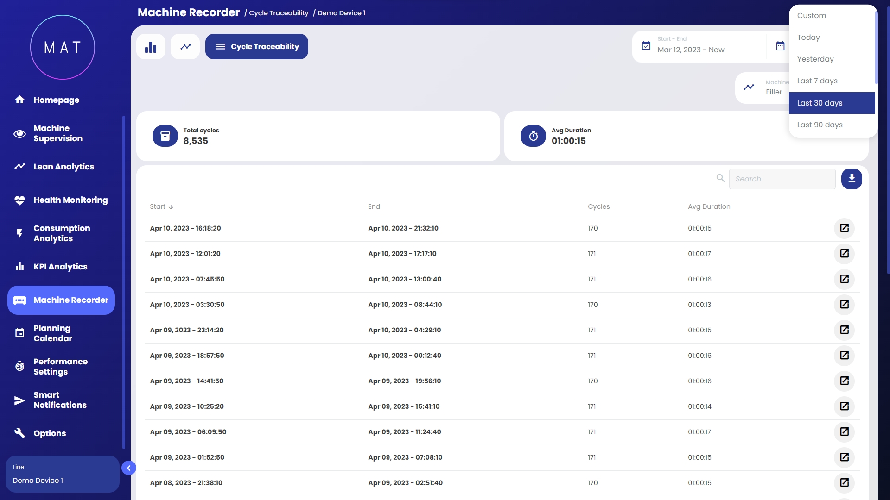Click the Start - End date range field
The width and height of the screenshot is (890, 500).
coord(691,46)
